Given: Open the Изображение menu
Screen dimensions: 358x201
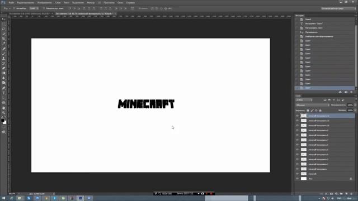Looking at the screenshot, I should pyautogui.click(x=45, y=3).
